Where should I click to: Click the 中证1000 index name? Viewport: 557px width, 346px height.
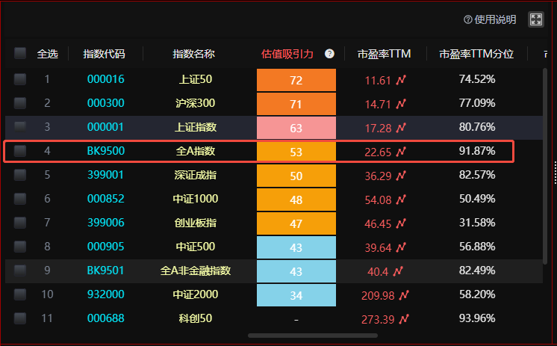coord(196,199)
